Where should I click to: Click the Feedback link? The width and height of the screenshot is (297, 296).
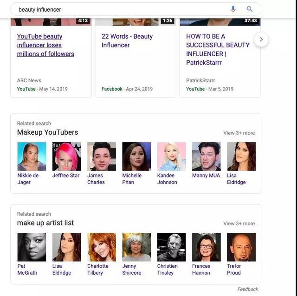coord(247,289)
